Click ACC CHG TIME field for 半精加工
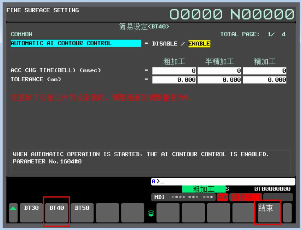Viewport: 301px width, 230px height. [219, 71]
